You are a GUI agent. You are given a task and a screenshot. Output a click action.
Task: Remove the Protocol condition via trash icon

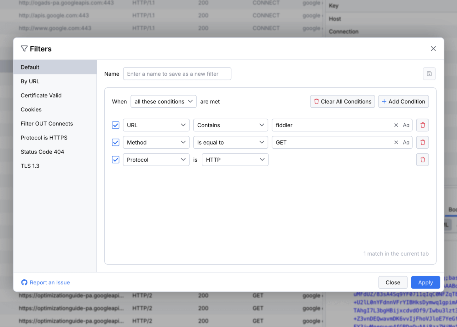[422, 160]
